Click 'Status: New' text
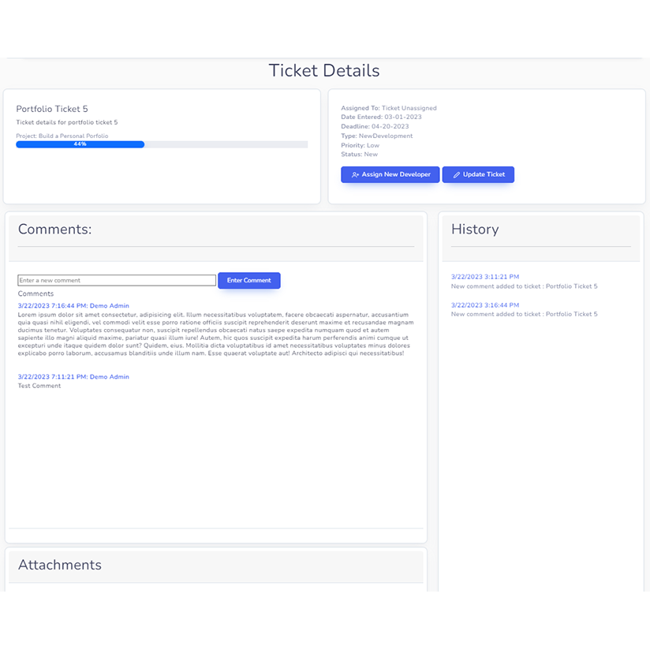The height and width of the screenshot is (650, 650). tap(360, 154)
